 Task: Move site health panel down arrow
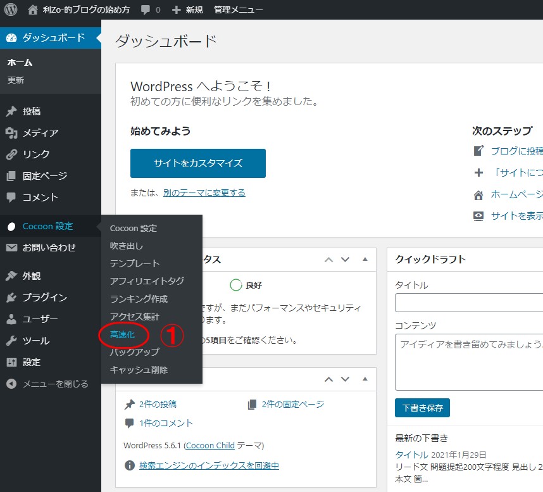[x=345, y=259]
